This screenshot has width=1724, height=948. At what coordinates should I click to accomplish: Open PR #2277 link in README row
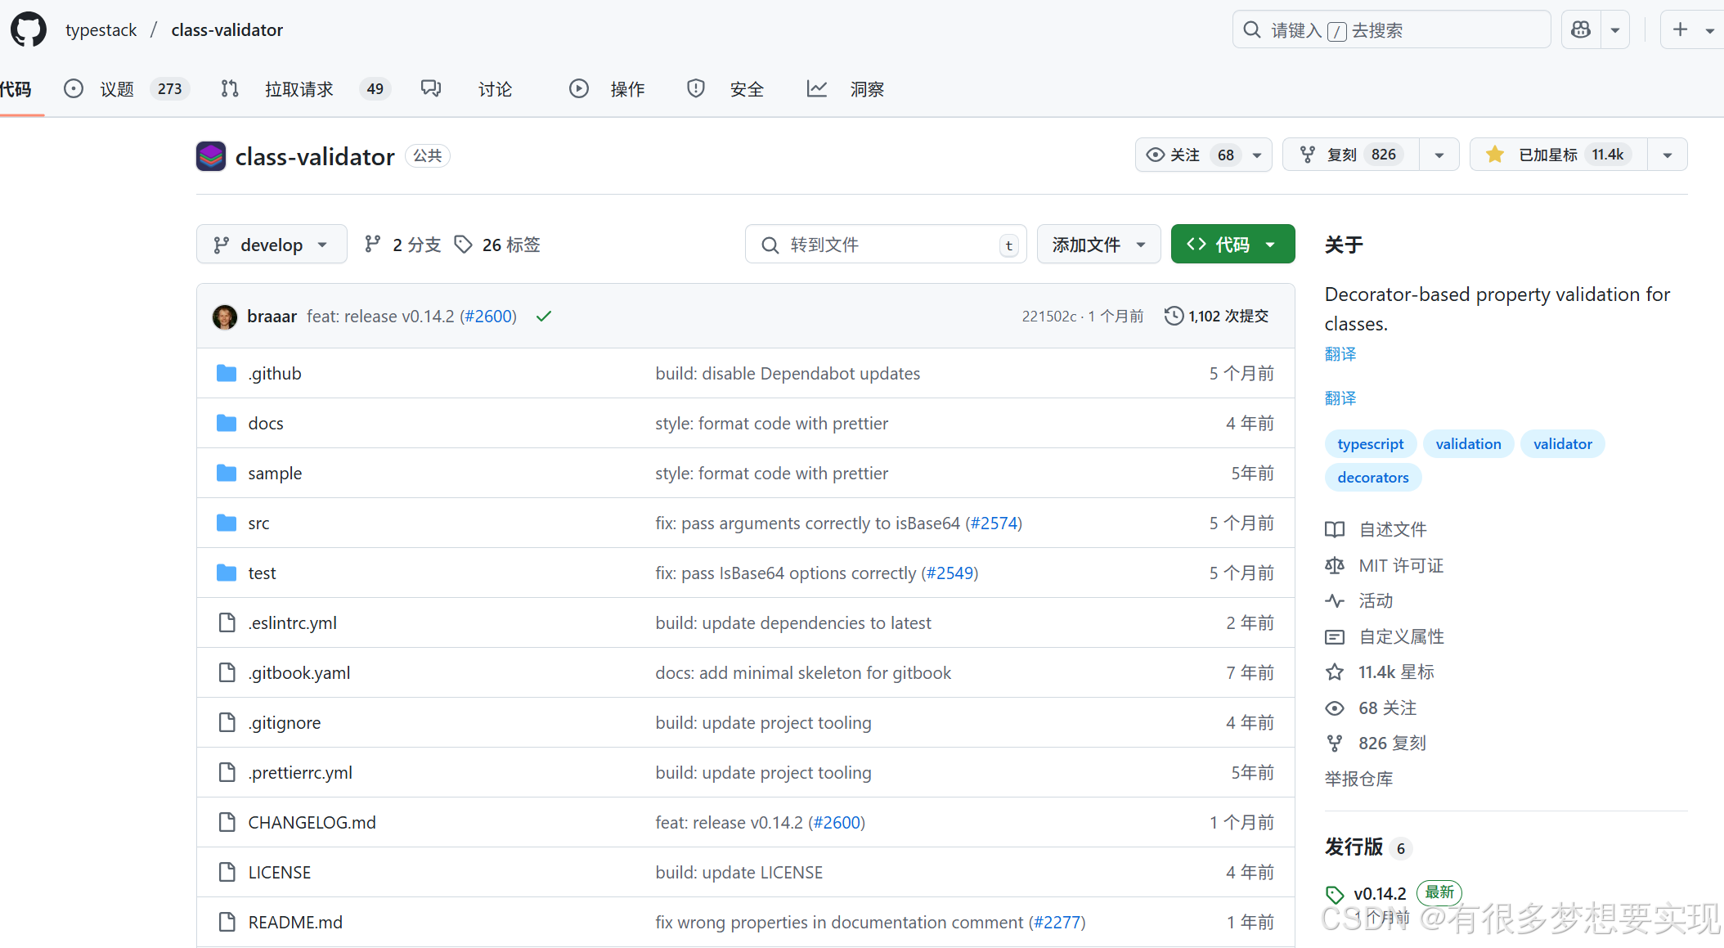(1057, 923)
